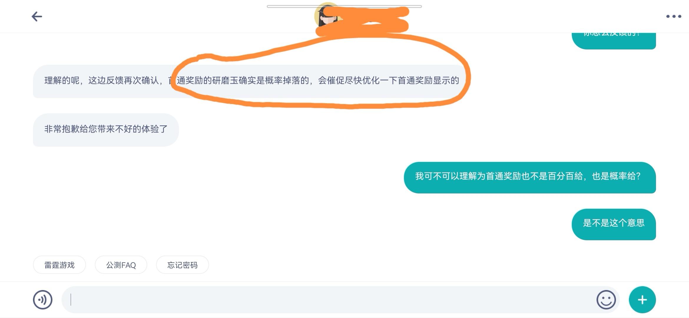
Task: Select the 公测FAQ quick reply chip
Action: pos(121,265)
